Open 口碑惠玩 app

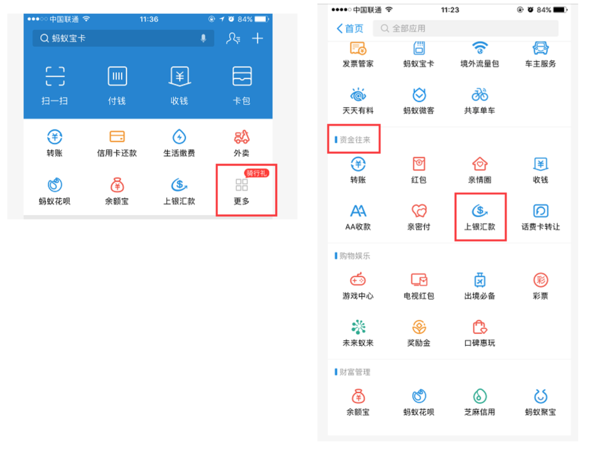[x=480, y=333]
